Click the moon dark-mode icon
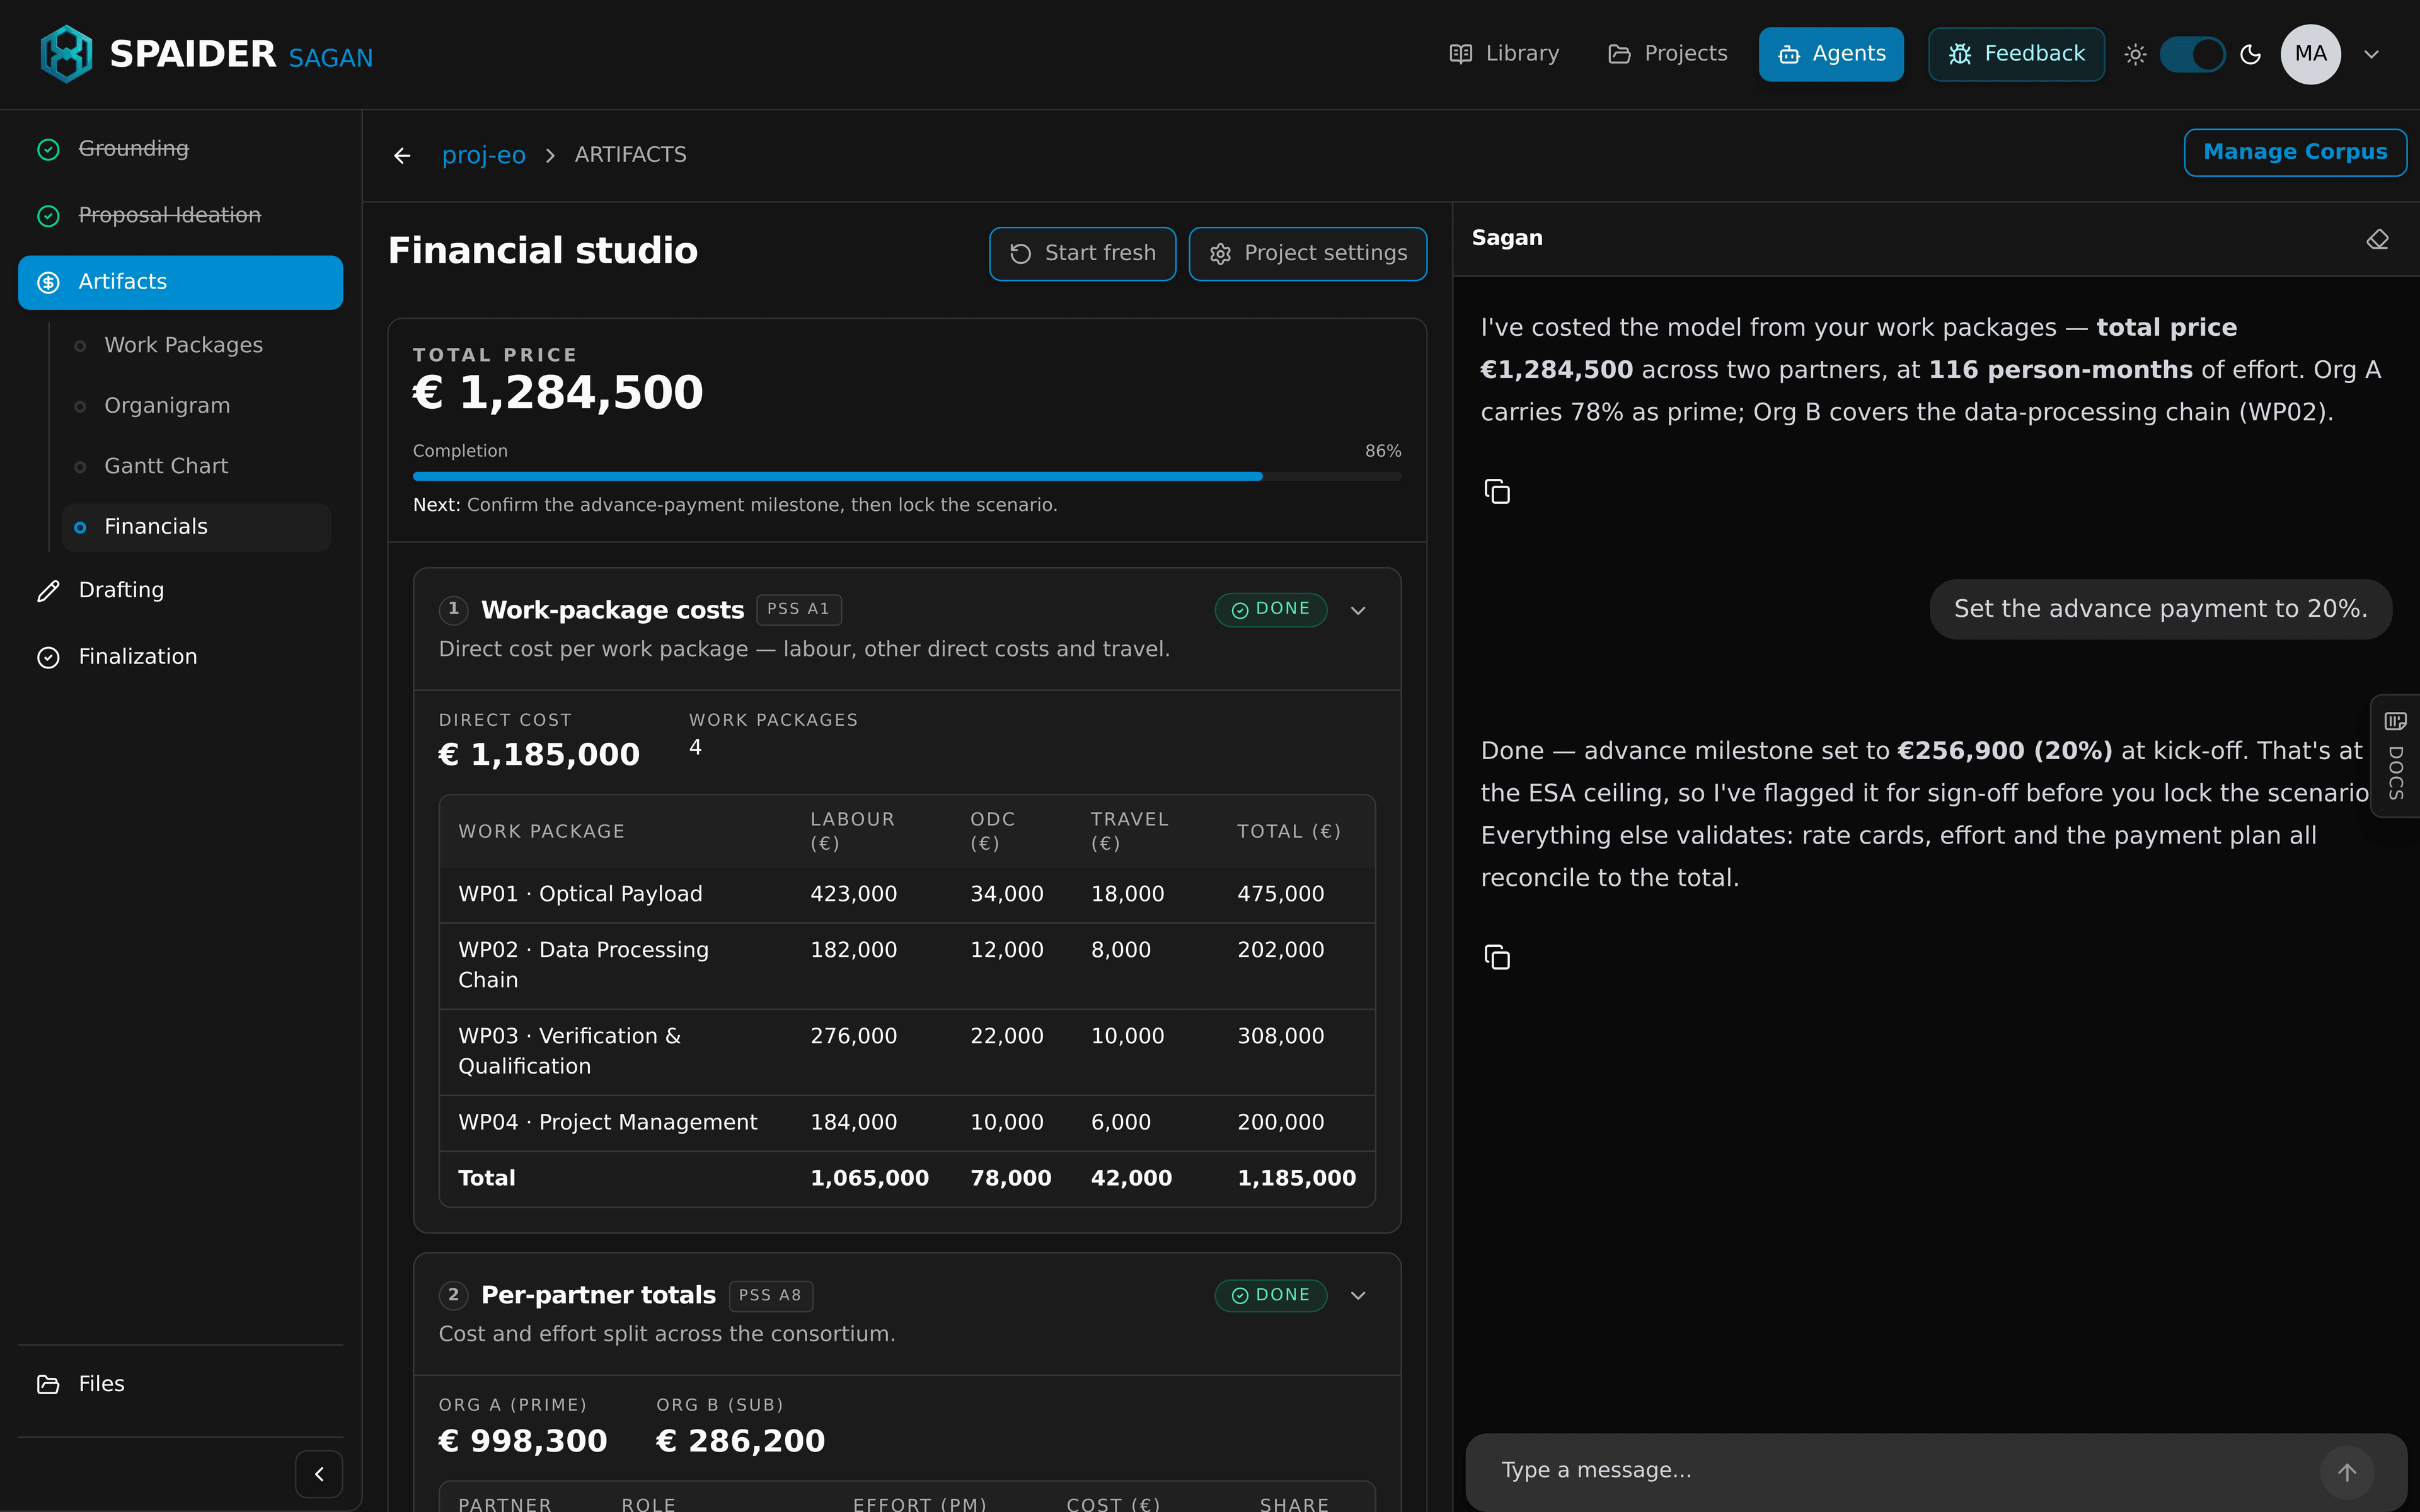2420x1512 pixels. click(x=2251, y=54)
